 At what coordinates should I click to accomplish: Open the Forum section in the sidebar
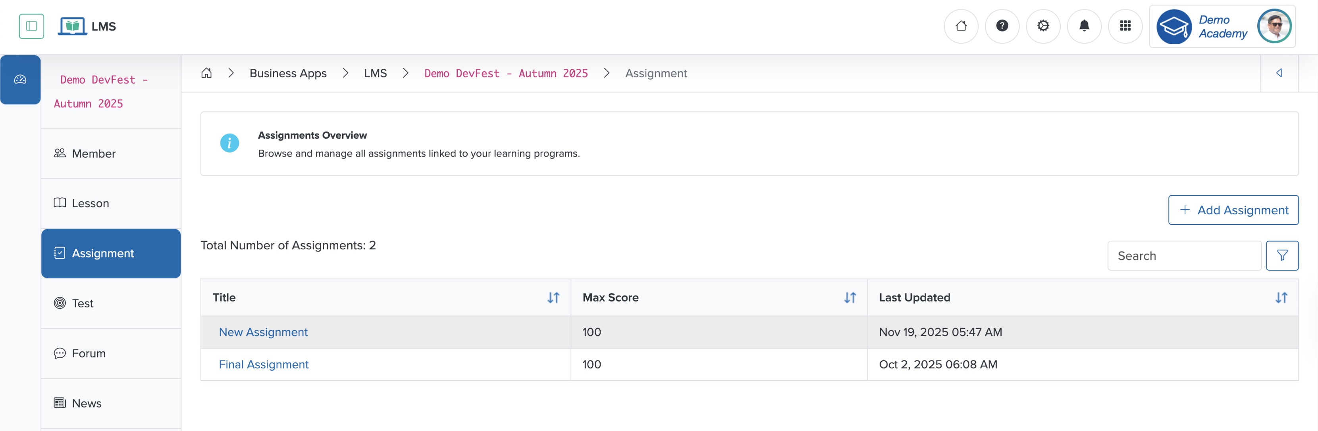tap(88, 353)
